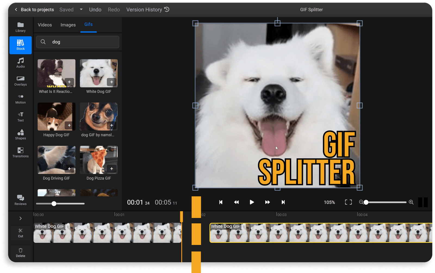The width and height of the screenshot is (435, 273).
Task: Open the Motion panel
Action: (20, 99)
